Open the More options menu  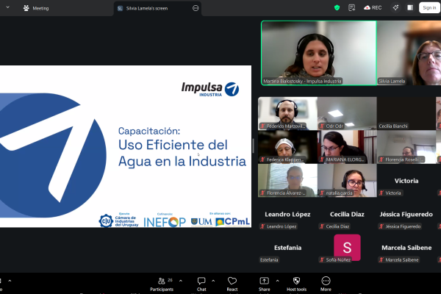[x=326, y=284]
